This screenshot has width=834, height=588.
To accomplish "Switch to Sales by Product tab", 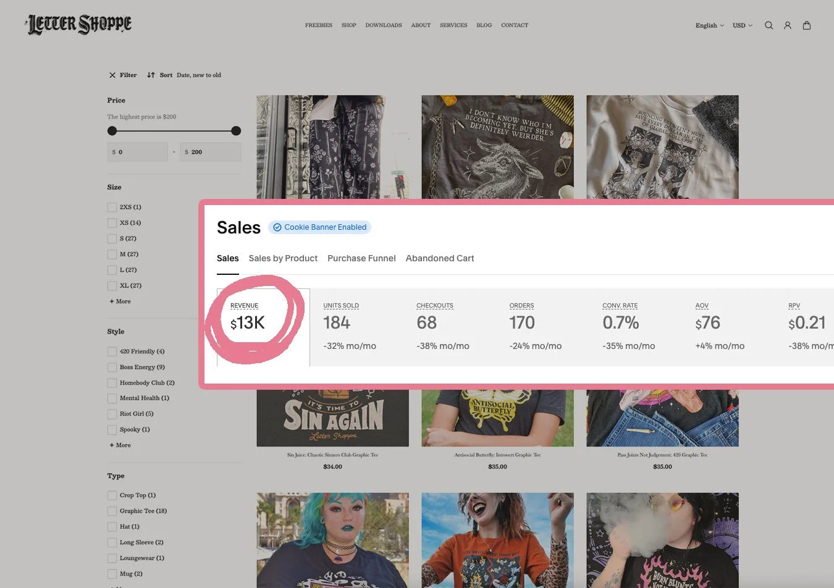I will coord(283,258).
